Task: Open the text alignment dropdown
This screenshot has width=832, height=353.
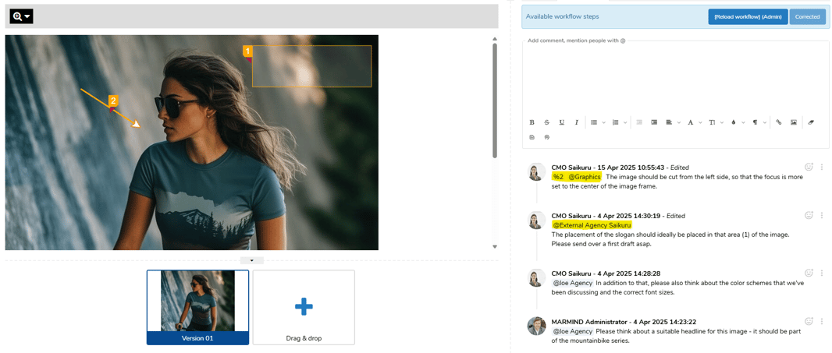Action: pyautogui.click(x=673, y=122)
